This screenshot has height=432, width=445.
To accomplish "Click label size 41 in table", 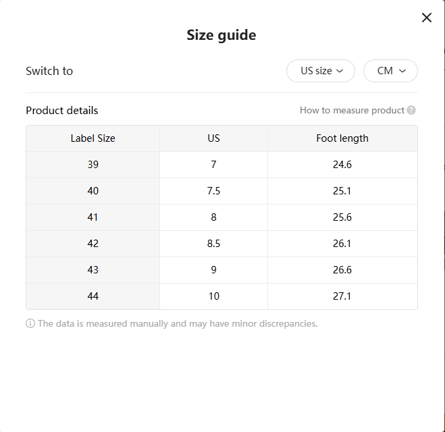I will pos(93,217).
